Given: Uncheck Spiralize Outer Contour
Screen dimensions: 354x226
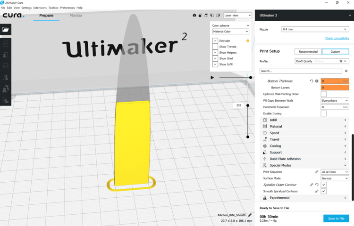Looking at the screenshot, I should pyautogui.click(x=323, y=185).
